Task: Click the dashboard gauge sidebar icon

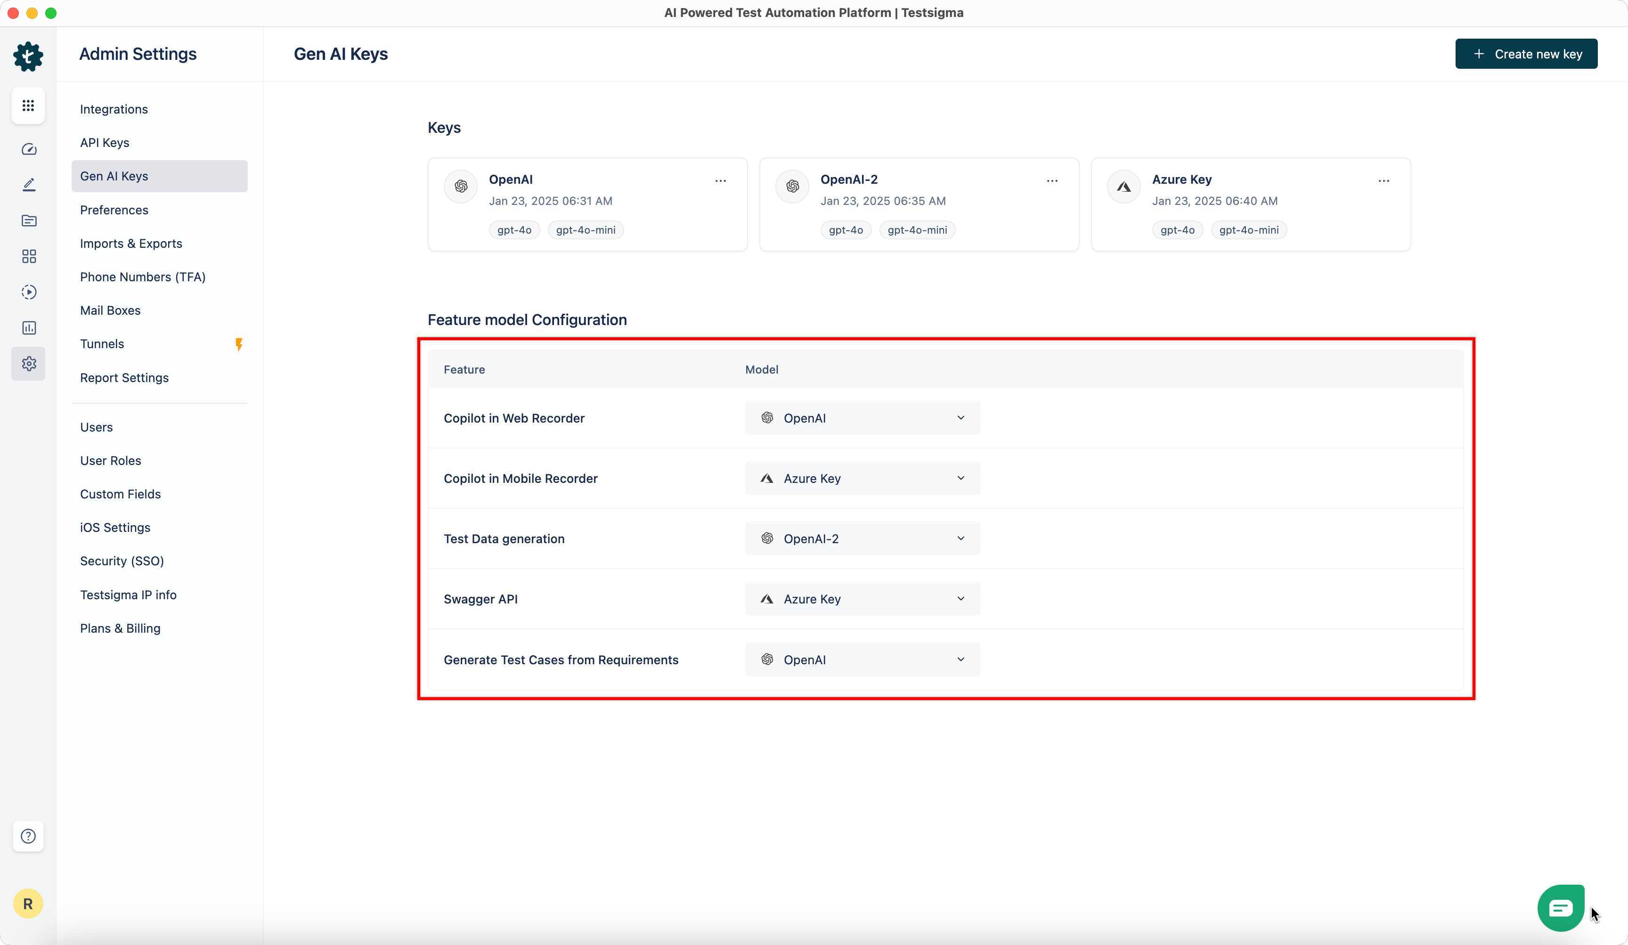Action: 28,149
